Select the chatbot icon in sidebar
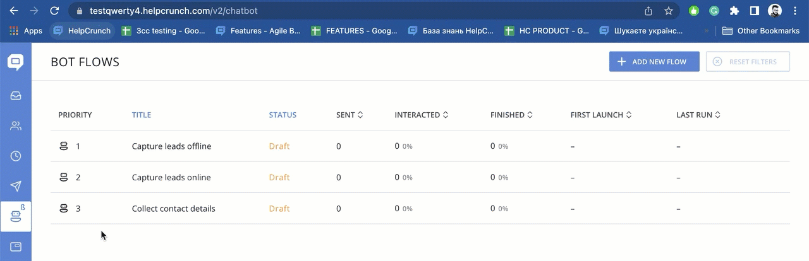 [16, 216]
